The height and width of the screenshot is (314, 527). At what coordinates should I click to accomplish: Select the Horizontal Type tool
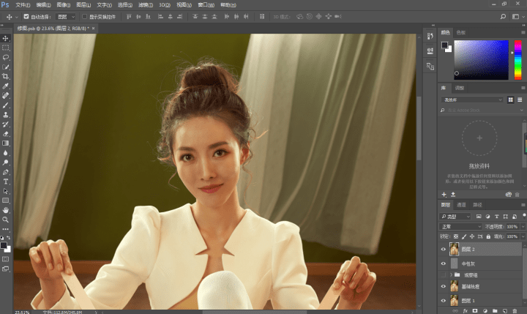[x=5, y=182]
